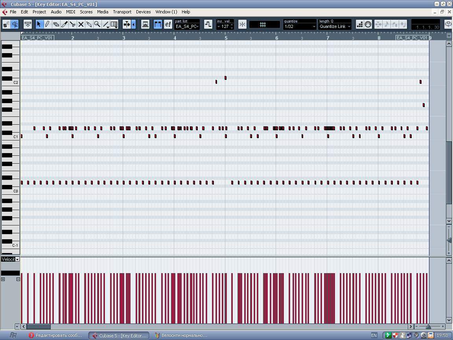Toggle the Solo Editor button
Viewport: 453px width, 340px height.
tap(6, 24)
